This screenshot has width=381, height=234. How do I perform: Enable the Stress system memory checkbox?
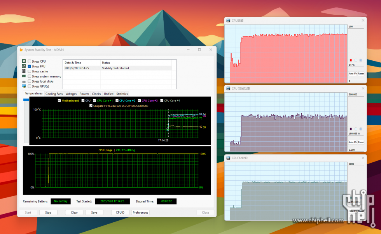point(30,76)
